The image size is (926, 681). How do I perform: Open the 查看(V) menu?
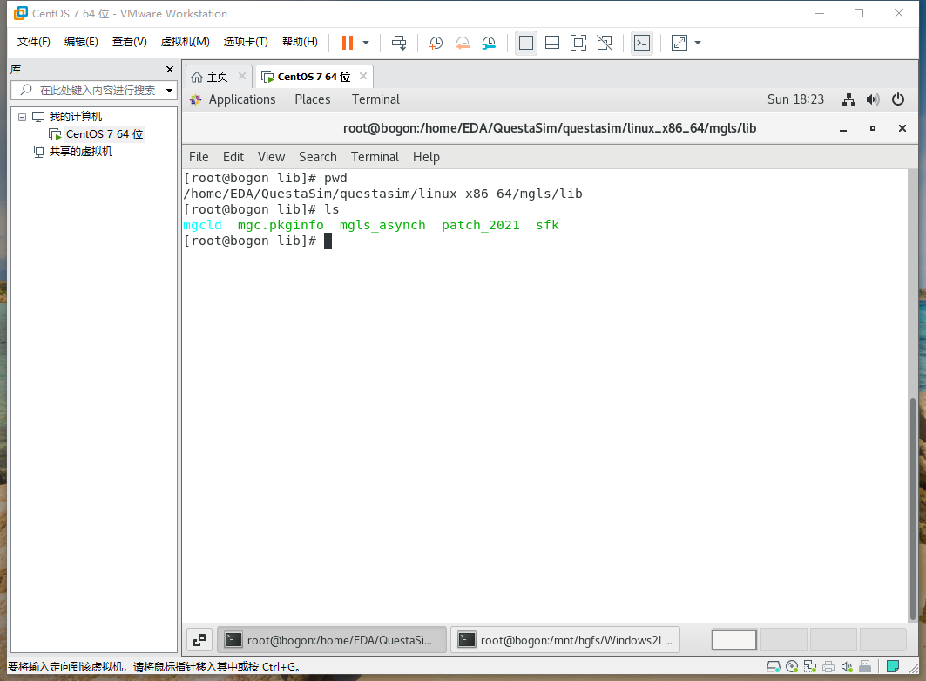(129, 41)
